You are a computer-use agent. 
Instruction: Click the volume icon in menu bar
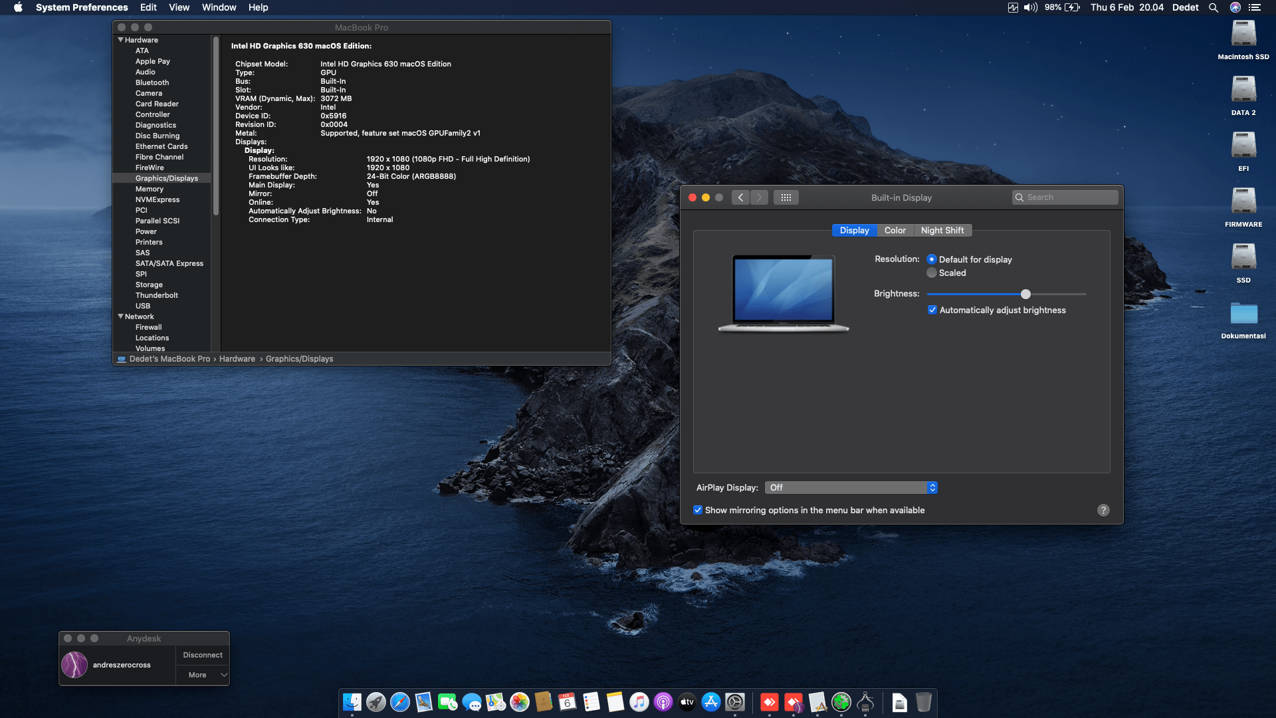[1031, 7]
